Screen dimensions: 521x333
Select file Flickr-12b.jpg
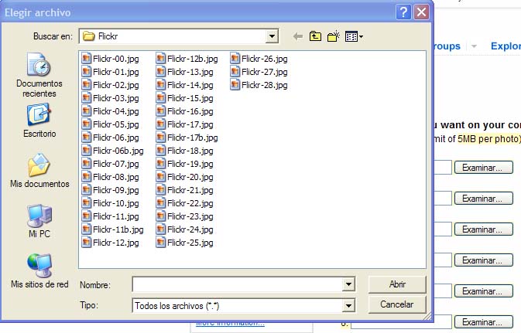coord(187,59)
